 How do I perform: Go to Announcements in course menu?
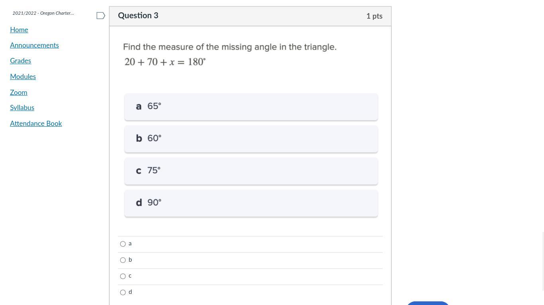point(34,45)
